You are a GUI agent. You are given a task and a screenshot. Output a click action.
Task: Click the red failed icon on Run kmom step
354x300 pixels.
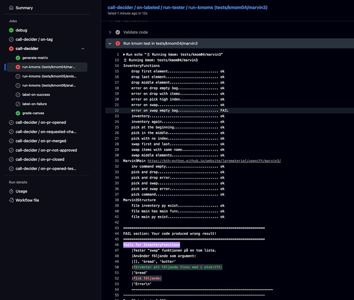point(118,43)
